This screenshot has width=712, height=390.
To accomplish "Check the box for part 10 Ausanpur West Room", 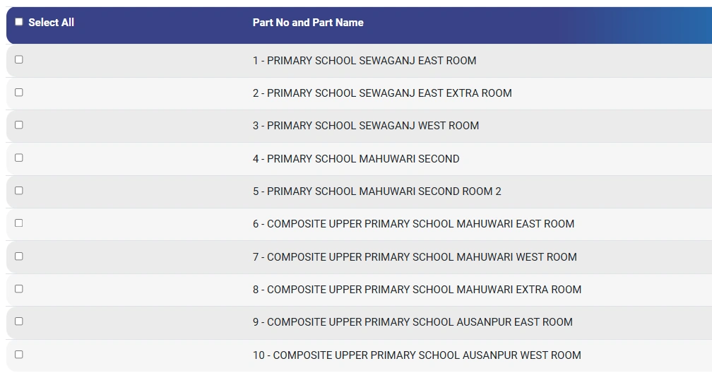I will (x=19, y=354).
